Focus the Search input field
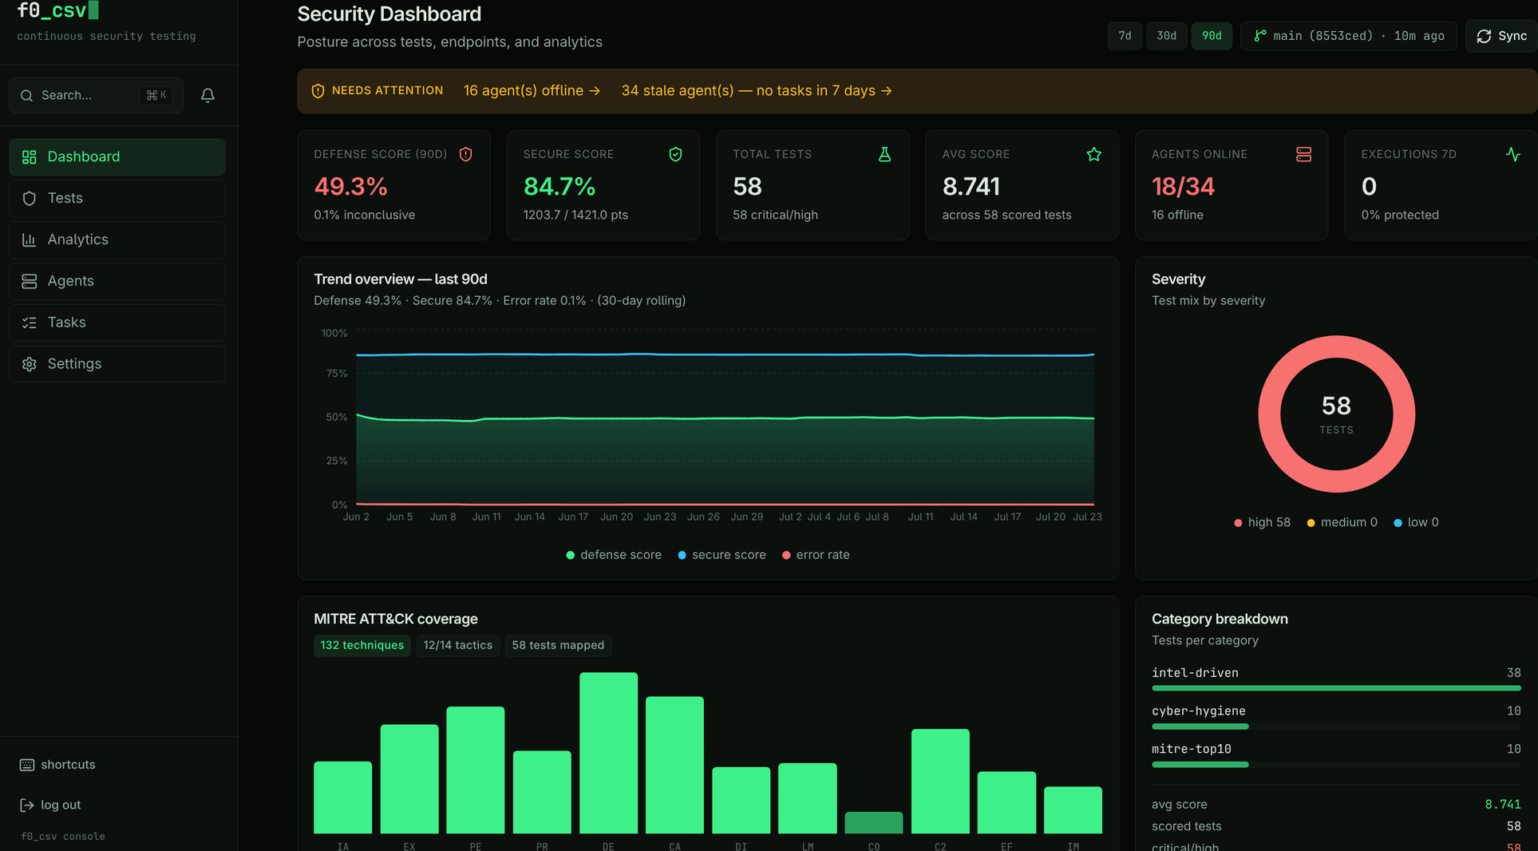The width and height of the screenshot is (1538, 851). (x=96, y=95)
